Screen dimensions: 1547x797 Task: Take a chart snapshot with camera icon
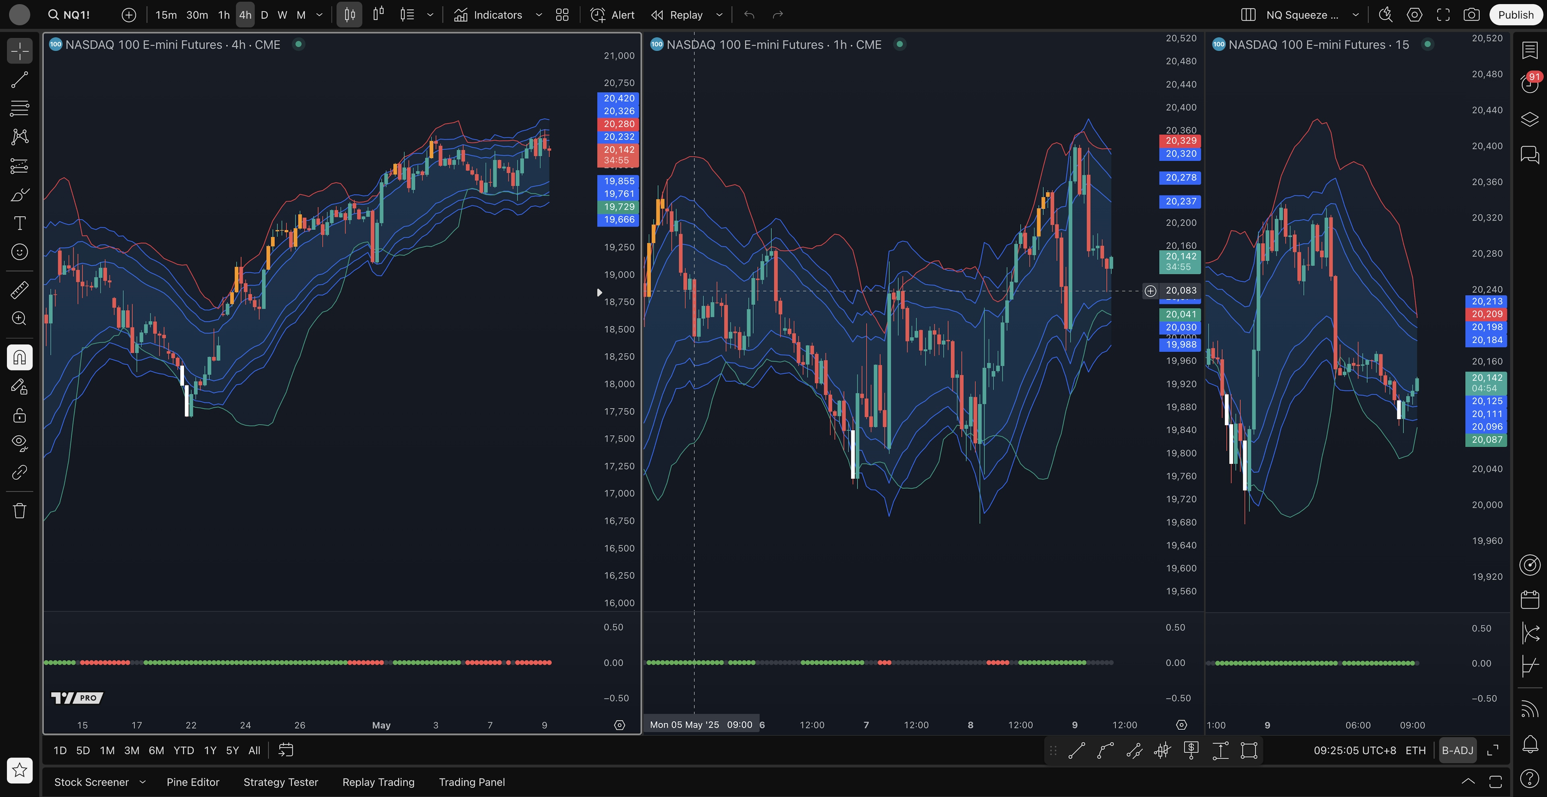(x=1471, y=15)
